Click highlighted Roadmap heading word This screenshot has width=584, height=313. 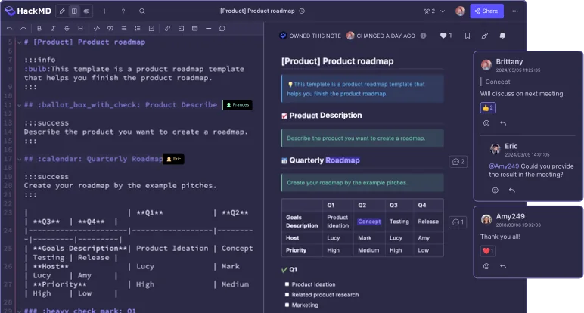(343, 160)
